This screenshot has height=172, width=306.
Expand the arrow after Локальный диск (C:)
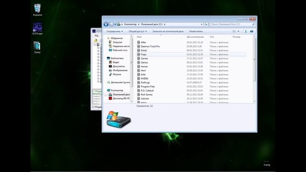pyautogui.click(x=164, y=24)
